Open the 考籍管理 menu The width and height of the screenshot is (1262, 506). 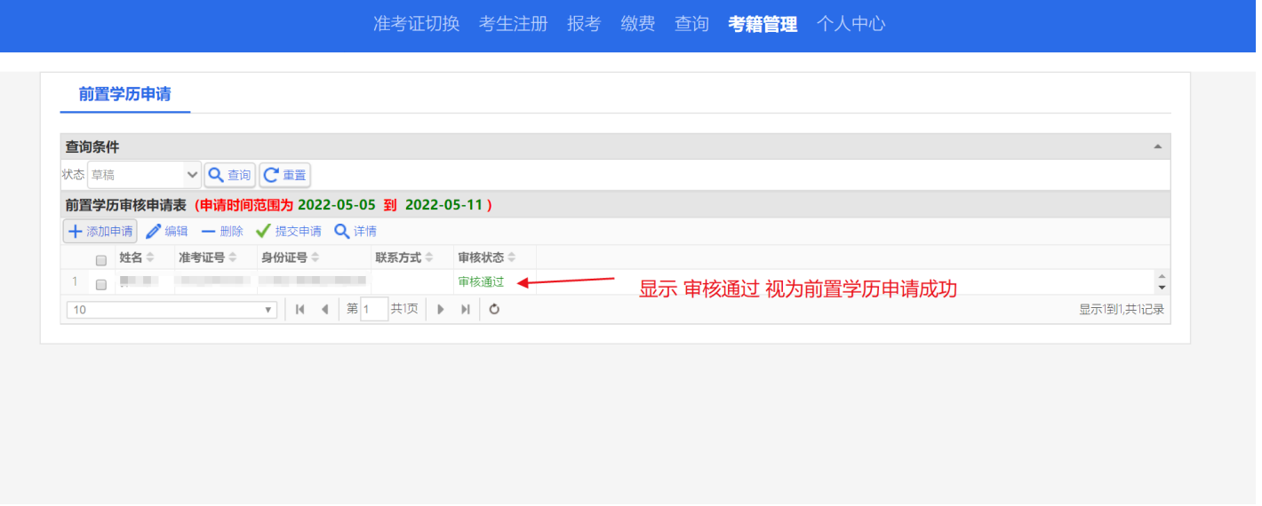click(762, 25)
